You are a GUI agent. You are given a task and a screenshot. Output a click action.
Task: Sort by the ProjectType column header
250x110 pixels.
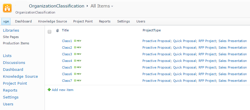pos(152,30)
